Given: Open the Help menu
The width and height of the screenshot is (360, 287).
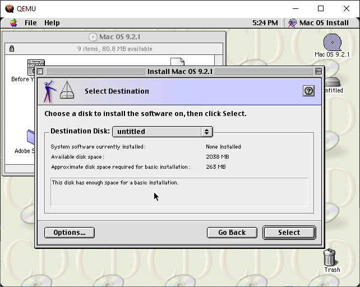Looking at the screenshot, I should (52, 23).
